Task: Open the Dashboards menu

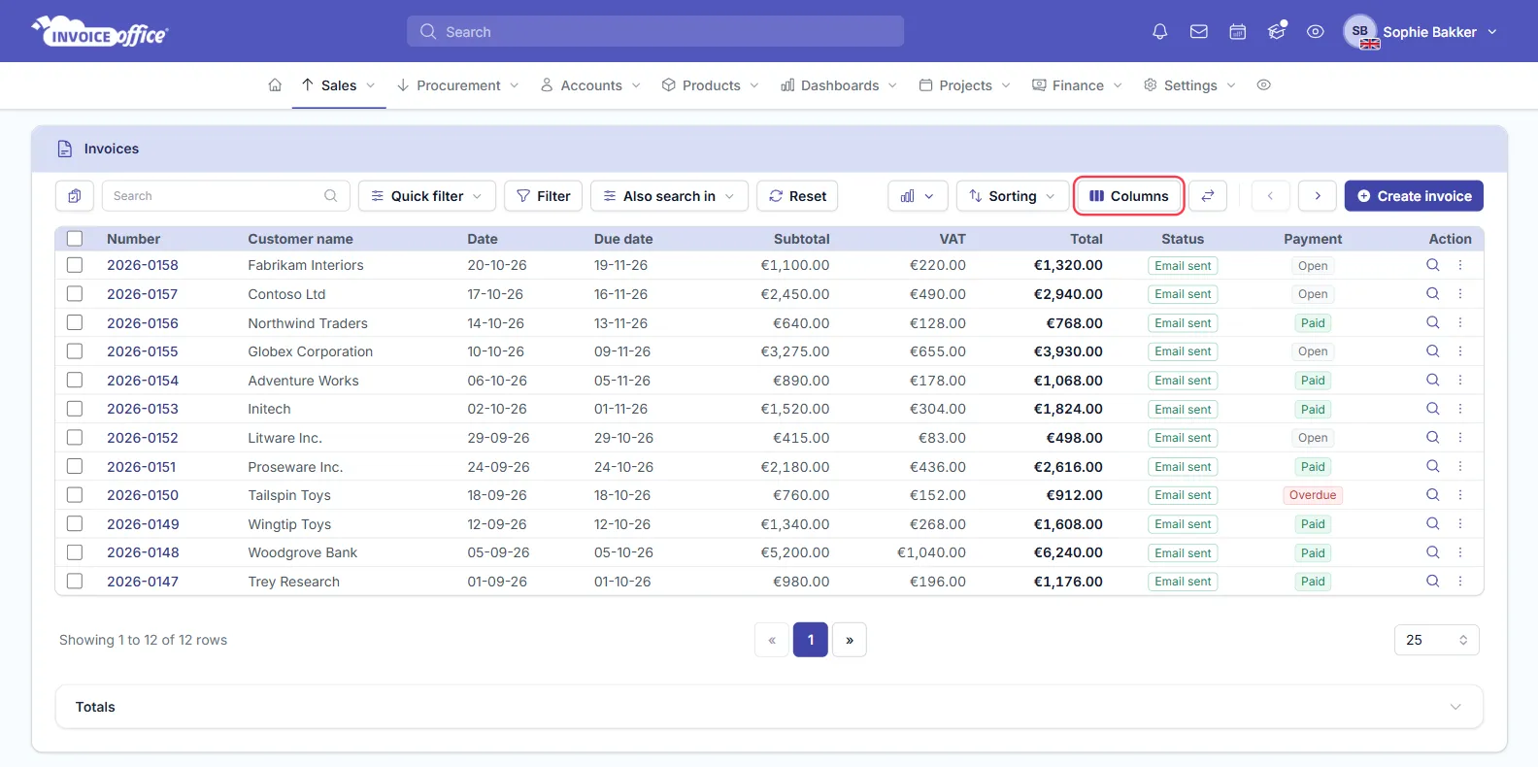Action: tap(840, 85)
